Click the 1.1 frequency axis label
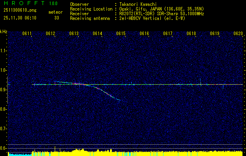Viewport: 246px width, 156px height. tap(4, 50)
